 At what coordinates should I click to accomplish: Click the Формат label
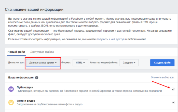point(66,63)
